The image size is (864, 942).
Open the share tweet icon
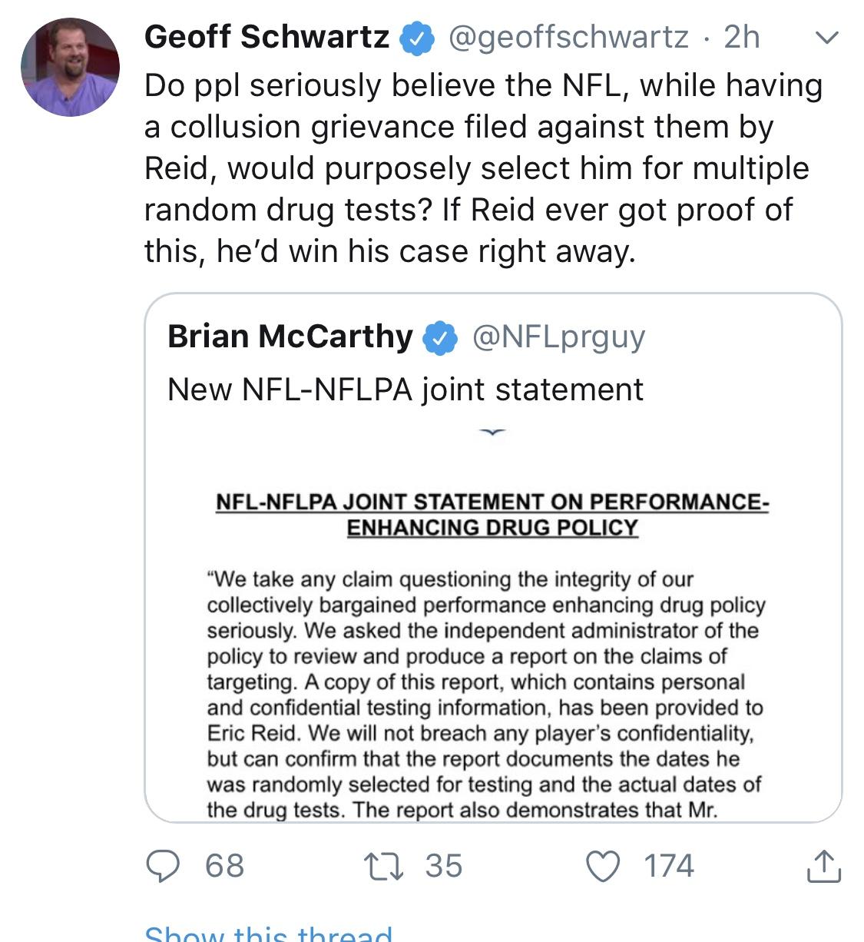(x=823, y=866)
